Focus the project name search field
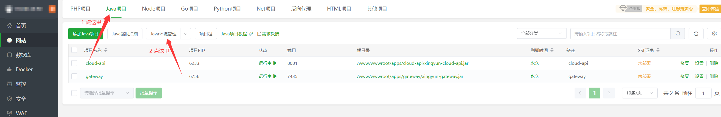The height and width of the screenshot is (117, 721). click(x=620, y=34)
